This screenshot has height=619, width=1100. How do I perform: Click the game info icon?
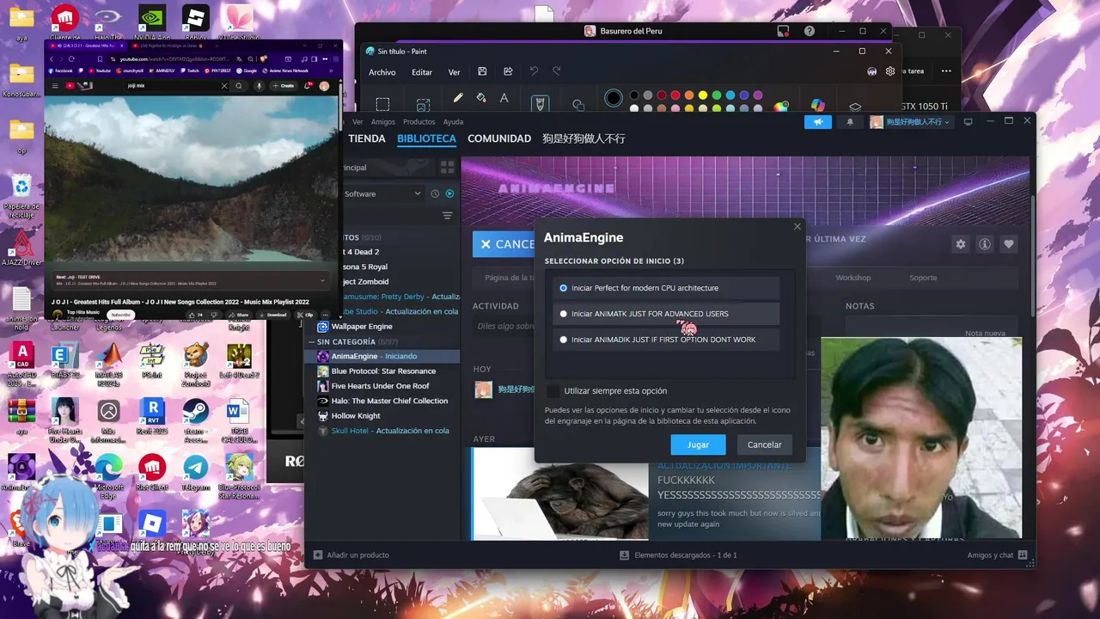tap(985, 244)
